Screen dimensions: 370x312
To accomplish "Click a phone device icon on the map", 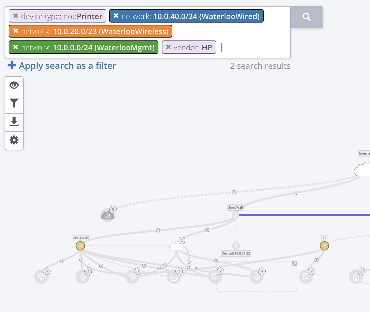I will [x=214, y=277].
